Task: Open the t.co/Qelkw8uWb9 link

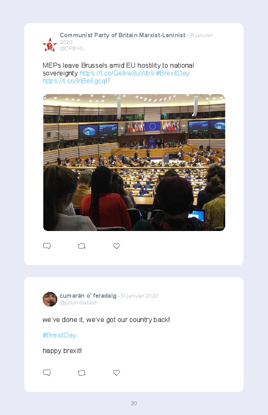Action: pyautogui.click(x=117, y=73)
